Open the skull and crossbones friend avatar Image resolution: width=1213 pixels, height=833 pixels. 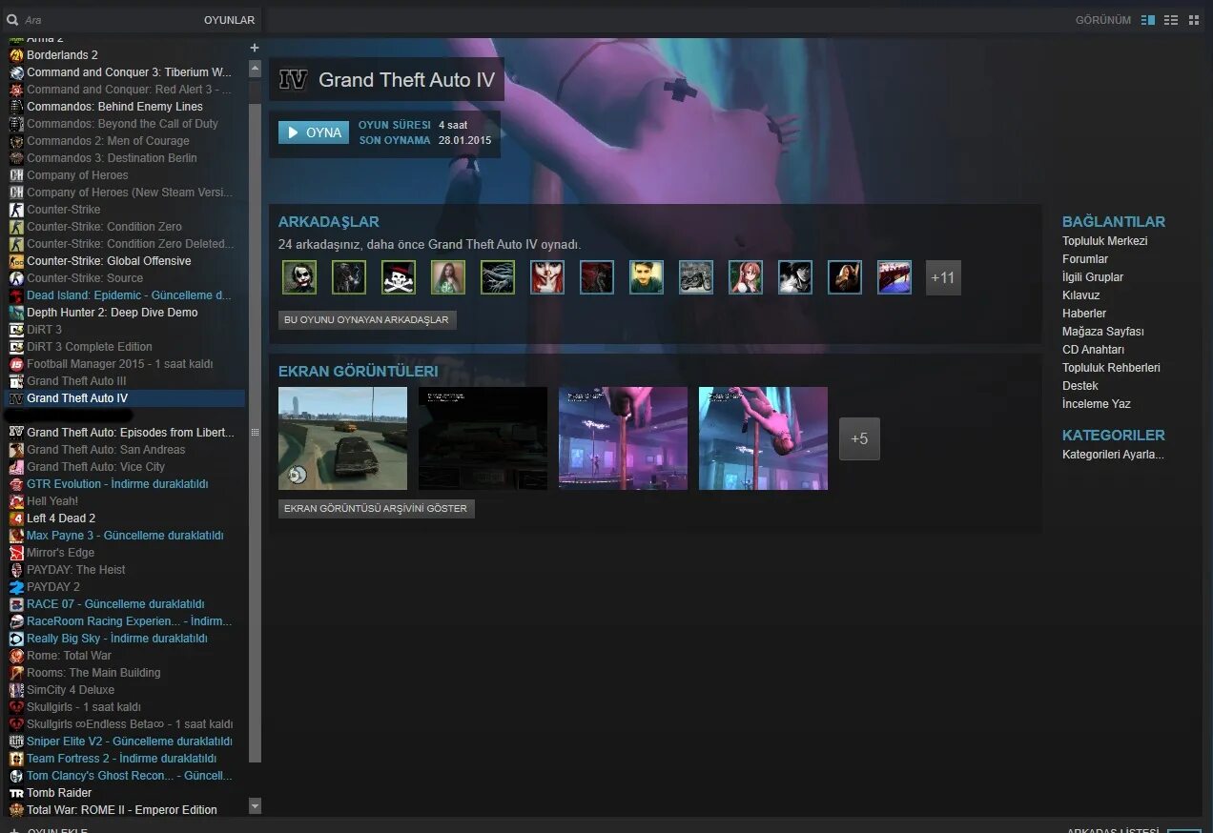point(399,277)
